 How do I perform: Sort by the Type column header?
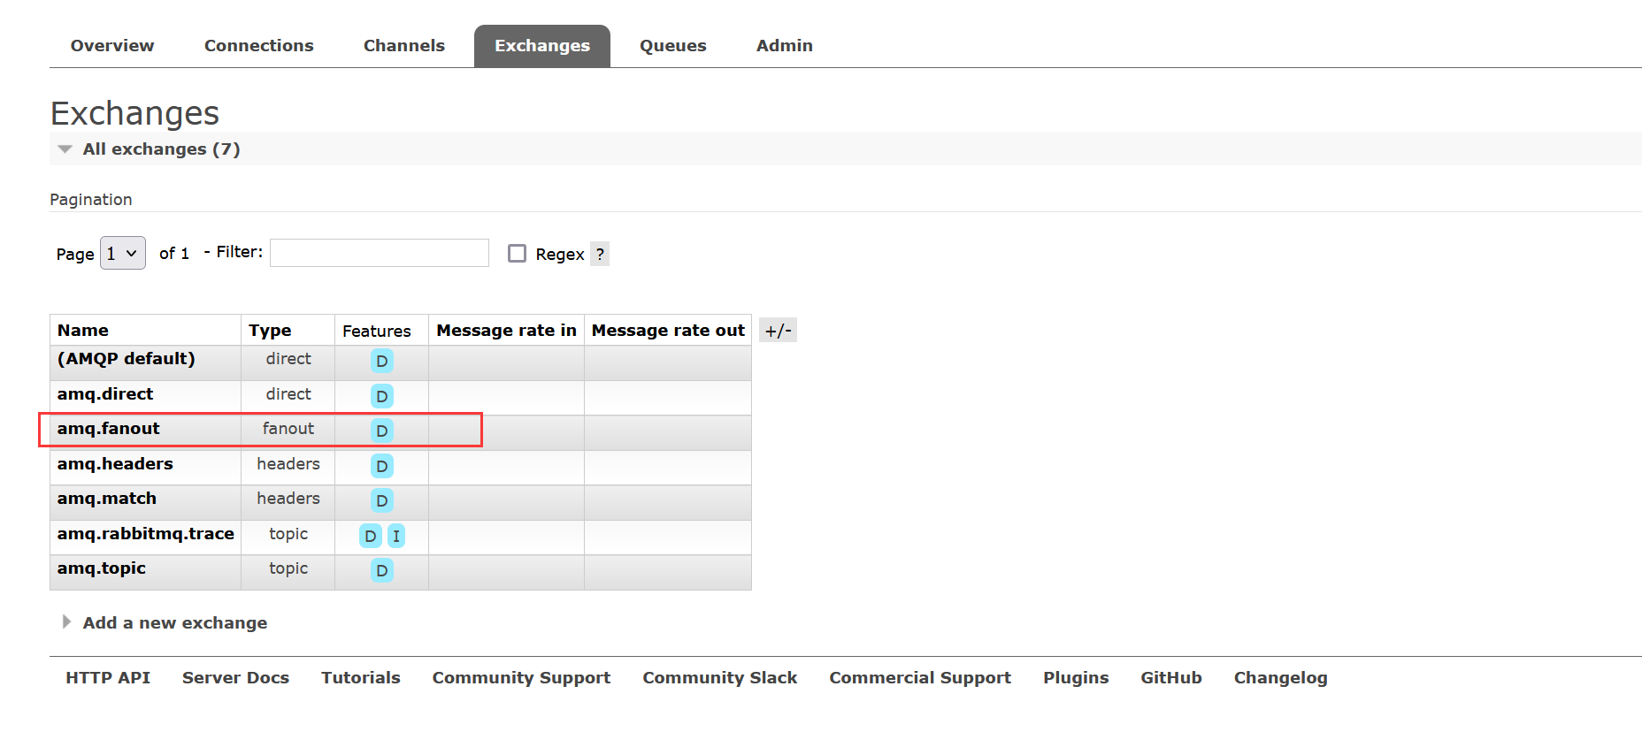[x=270, y=330]
